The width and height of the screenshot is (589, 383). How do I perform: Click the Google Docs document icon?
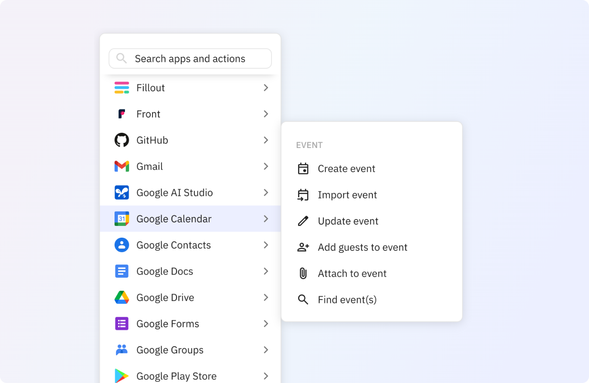[122, 271]
